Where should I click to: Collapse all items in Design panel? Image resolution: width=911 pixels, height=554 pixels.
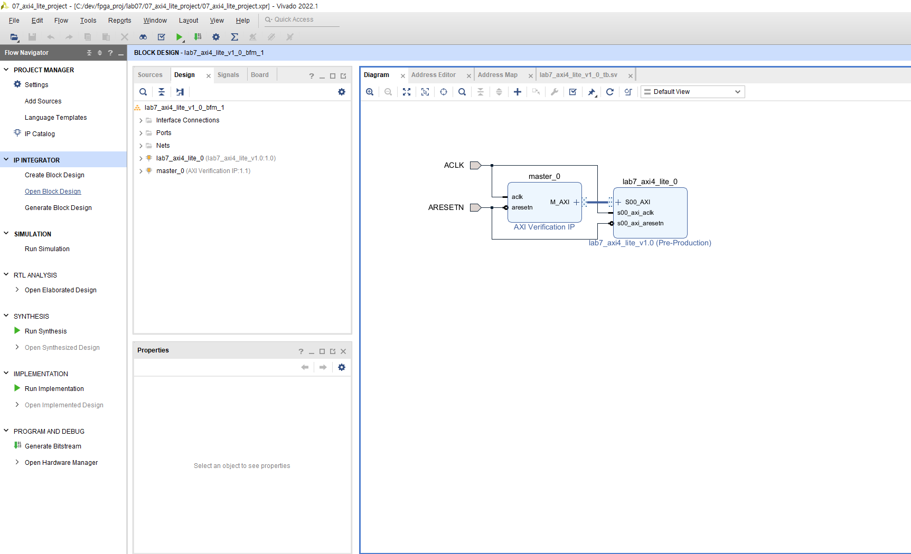pos(162,92)
